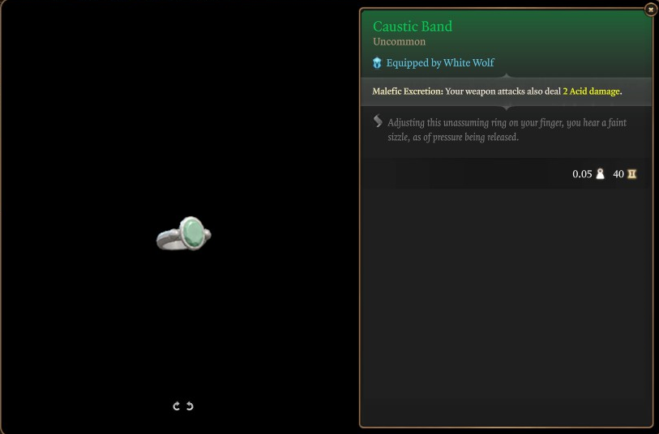Select the green gem on the ring

pyautogui.click(x=194, y=233)
